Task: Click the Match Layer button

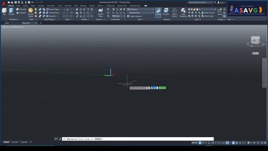Action: [x=208, y=16]
